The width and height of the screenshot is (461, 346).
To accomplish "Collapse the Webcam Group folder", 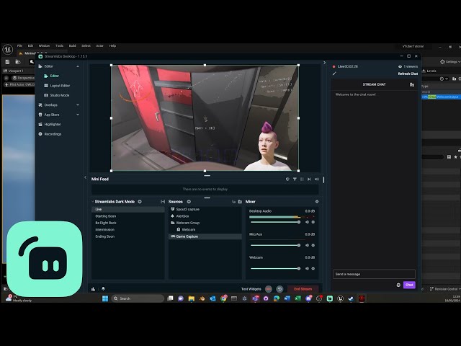I will (x=173, y=223).
